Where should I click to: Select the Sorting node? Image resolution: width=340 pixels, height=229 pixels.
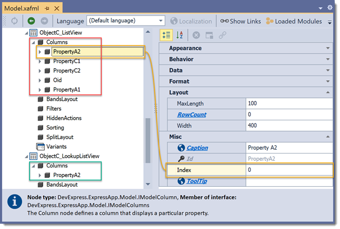pos(55,128)
